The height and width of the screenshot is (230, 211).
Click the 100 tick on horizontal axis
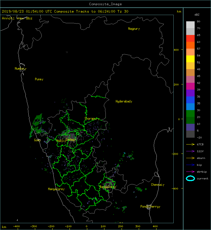coord(103,226)
